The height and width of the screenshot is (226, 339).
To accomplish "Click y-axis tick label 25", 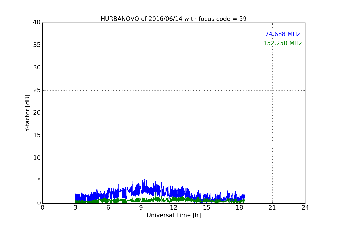I will 37,90.
